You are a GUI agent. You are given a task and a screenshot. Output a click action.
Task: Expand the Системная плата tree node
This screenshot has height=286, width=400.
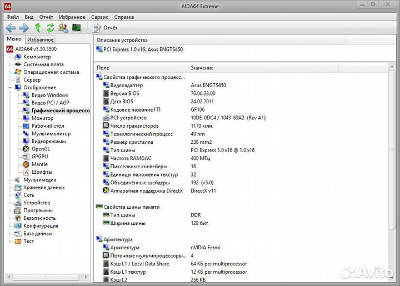pos(10,65)
